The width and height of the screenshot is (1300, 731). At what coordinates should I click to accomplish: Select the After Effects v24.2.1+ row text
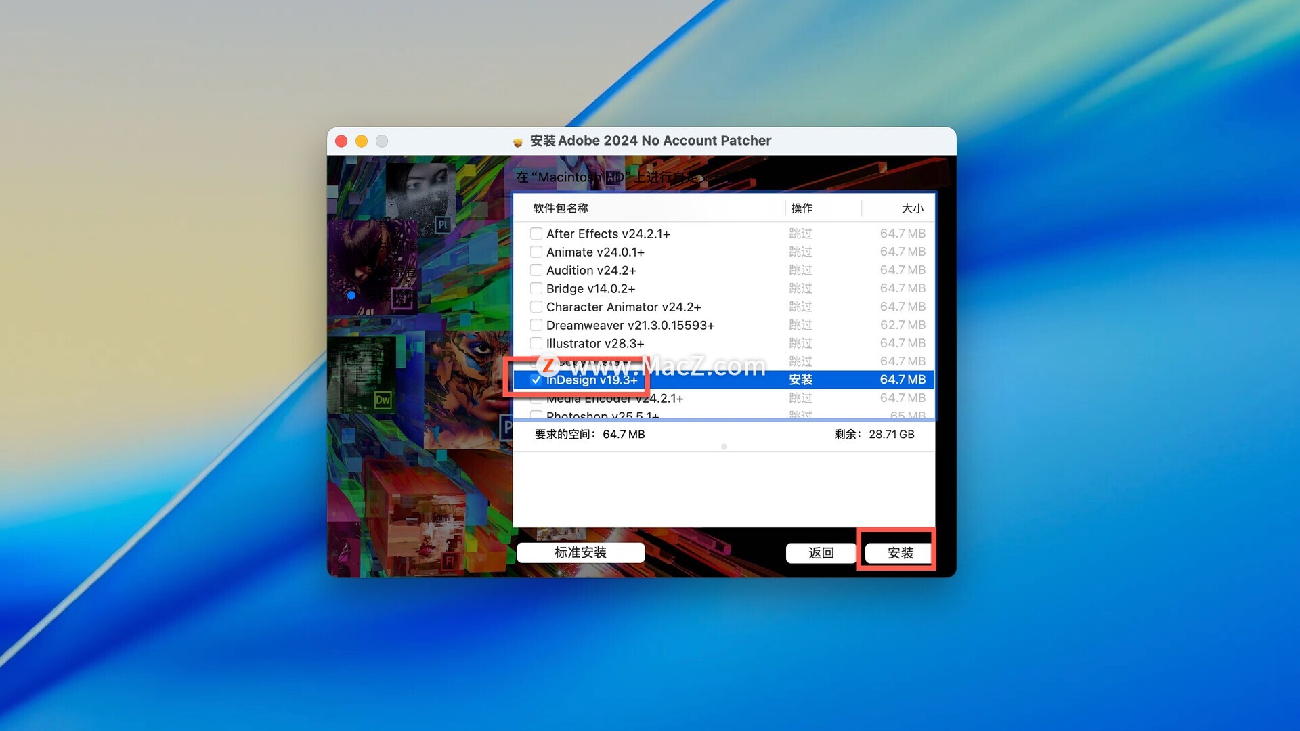point(608,234)
